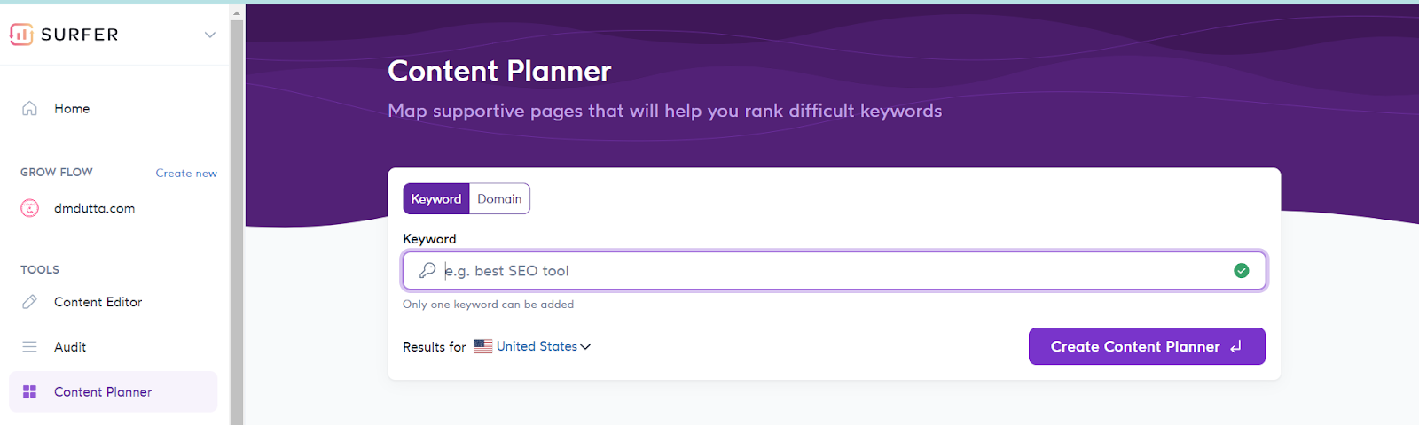
Task: Click the magnifier icon in keyword field
Action: [x=427, y=271]
